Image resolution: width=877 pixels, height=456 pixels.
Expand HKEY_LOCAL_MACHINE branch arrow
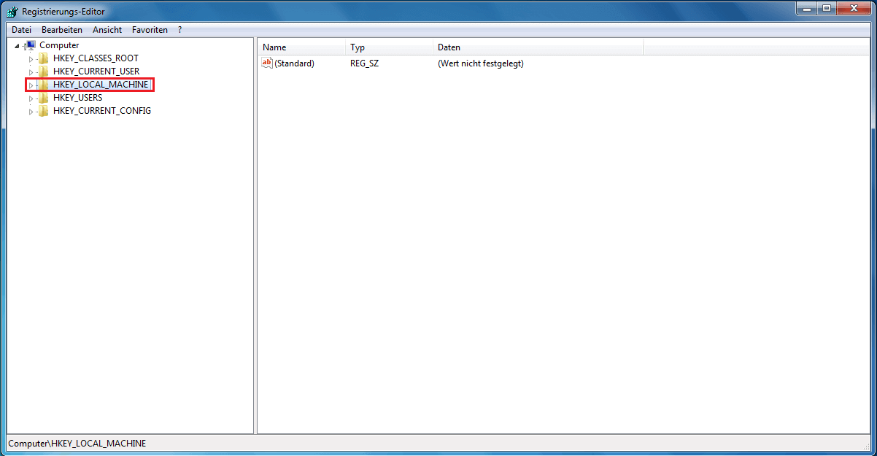[31, 85]
